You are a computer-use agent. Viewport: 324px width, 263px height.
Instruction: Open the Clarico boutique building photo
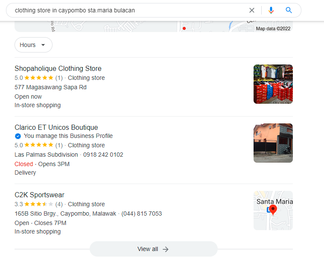click(273, 143)
